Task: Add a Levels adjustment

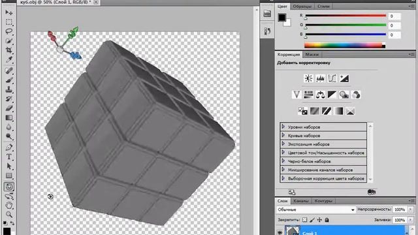Action: (x=320, y=78)
